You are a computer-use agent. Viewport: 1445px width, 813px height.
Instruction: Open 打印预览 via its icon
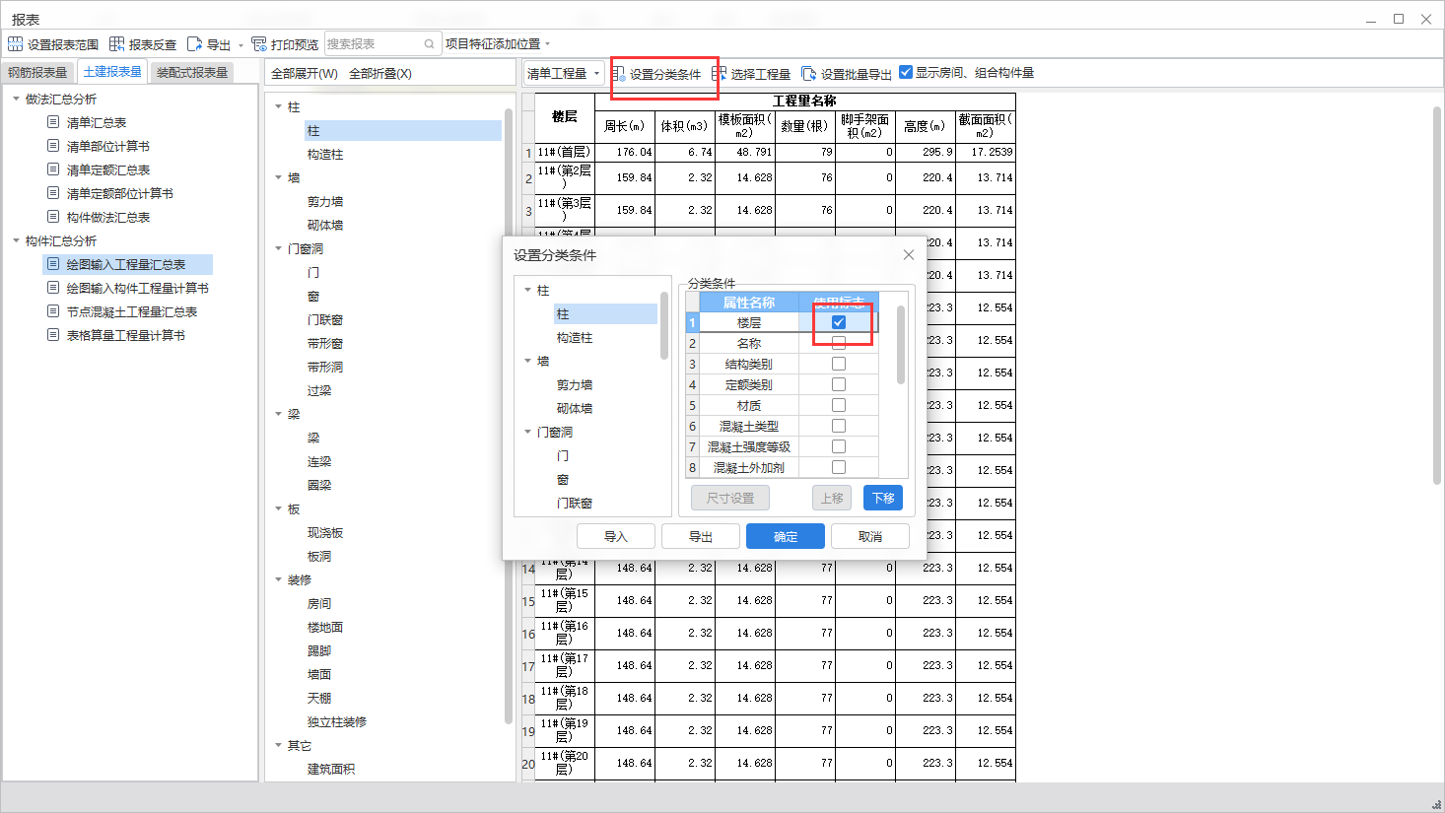click(x=259, y=44)
